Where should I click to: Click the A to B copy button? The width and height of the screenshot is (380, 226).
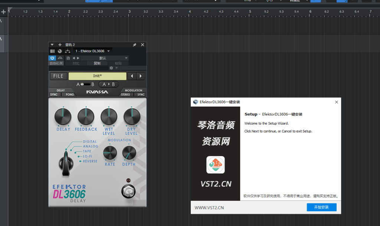(x=108, y=84)
